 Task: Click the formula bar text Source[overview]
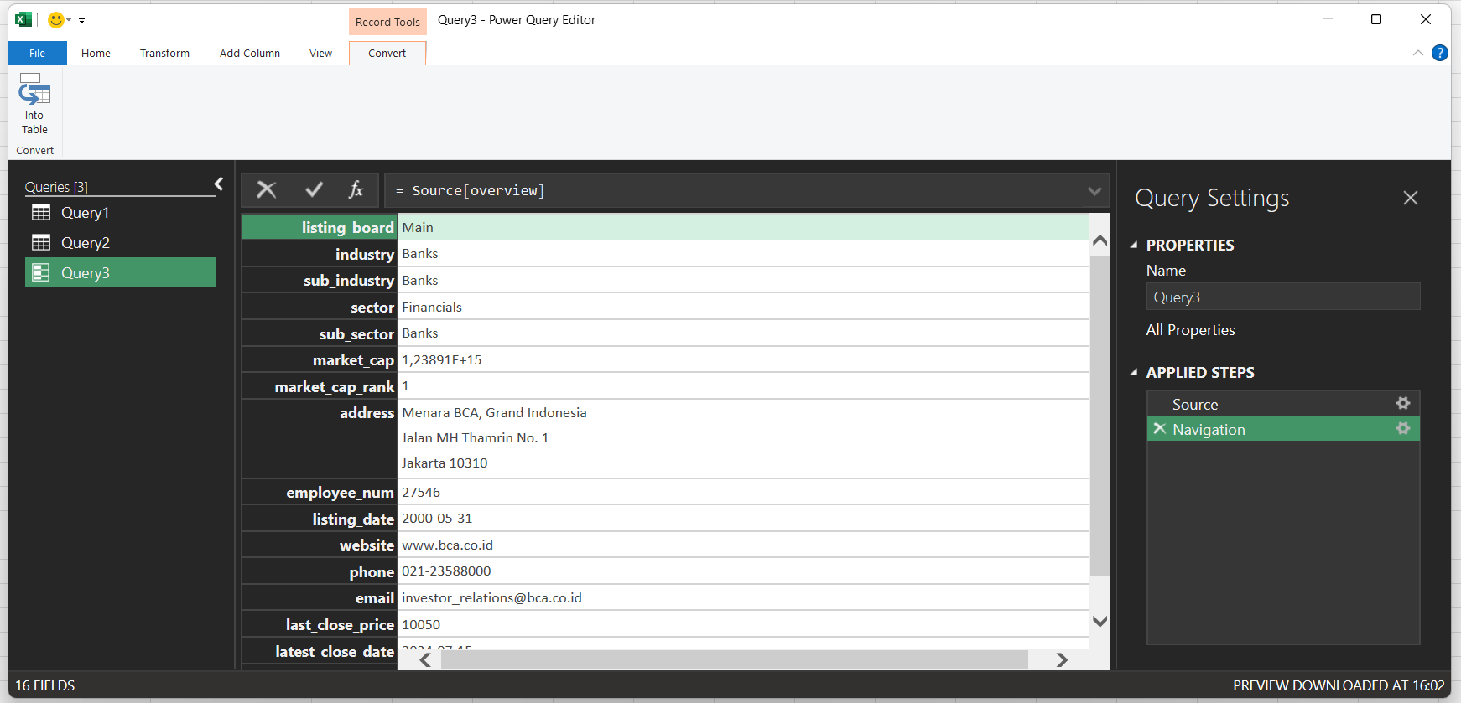pyautogui.click(x=478, y=191)
